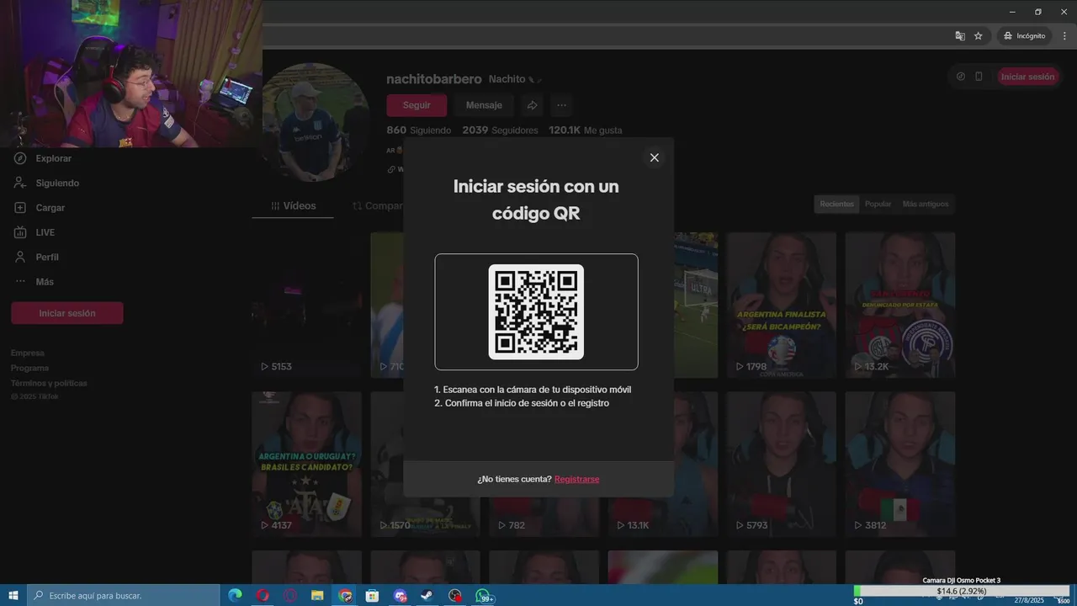Screen dimensions: 1077x606
Task: Open Opera browser from taskbar
Action: (263, 596)
